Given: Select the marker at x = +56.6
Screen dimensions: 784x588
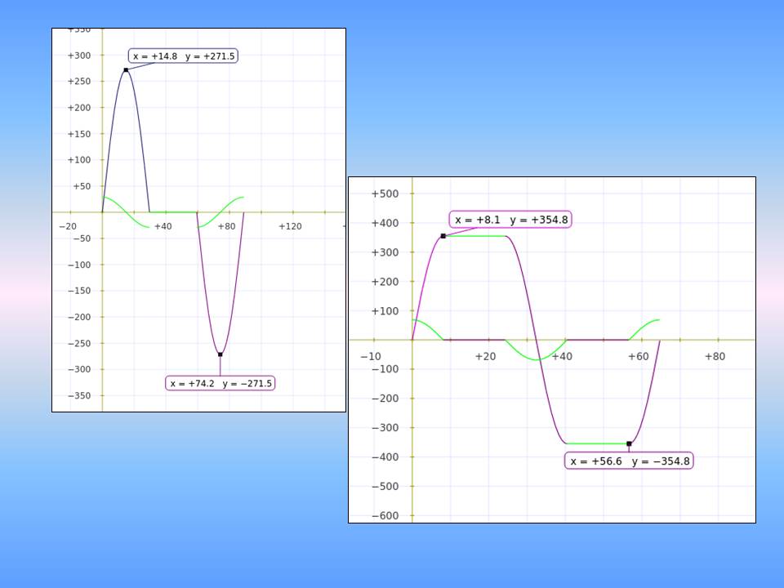Looking at the screenshot, I should pyautogui.click(x=628, y=443).
